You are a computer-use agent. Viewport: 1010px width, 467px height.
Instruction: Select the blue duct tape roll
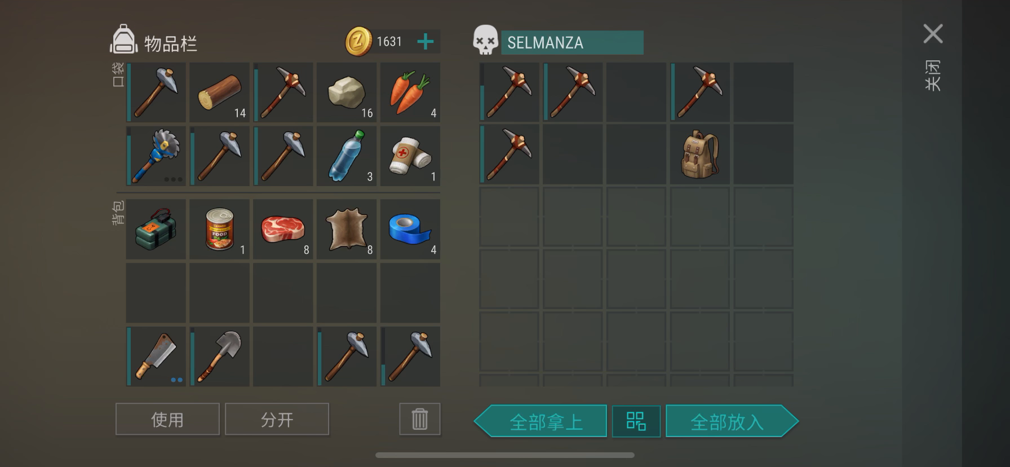tap(410, 229)
